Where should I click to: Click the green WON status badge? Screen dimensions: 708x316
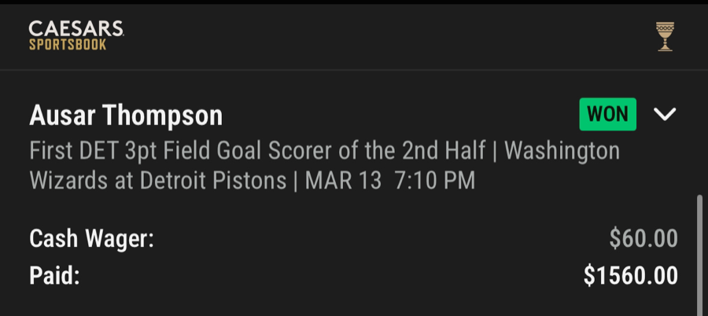point(608,115)
